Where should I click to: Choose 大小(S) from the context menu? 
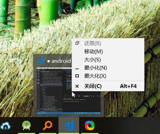(x=108, y=60)
